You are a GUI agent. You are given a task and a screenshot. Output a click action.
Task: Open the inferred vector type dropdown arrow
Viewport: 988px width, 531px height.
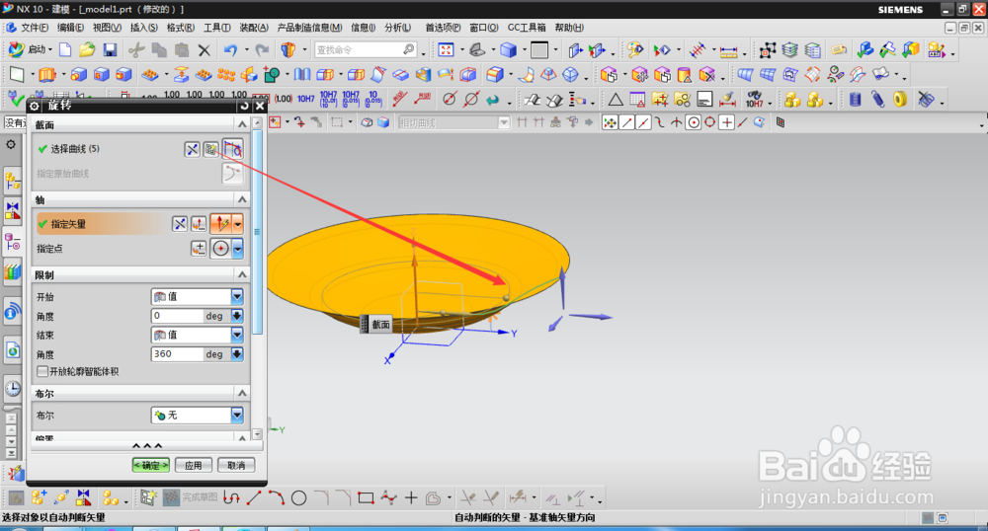237,224
